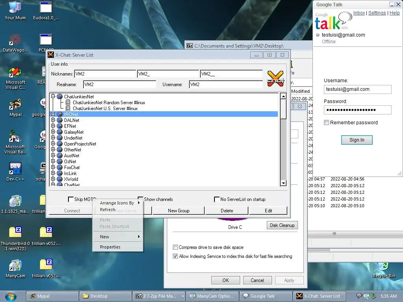Check Remember password in Google Talk
Image resolution: width=403 pixels, height=302 pixels.
coord(326,123)
